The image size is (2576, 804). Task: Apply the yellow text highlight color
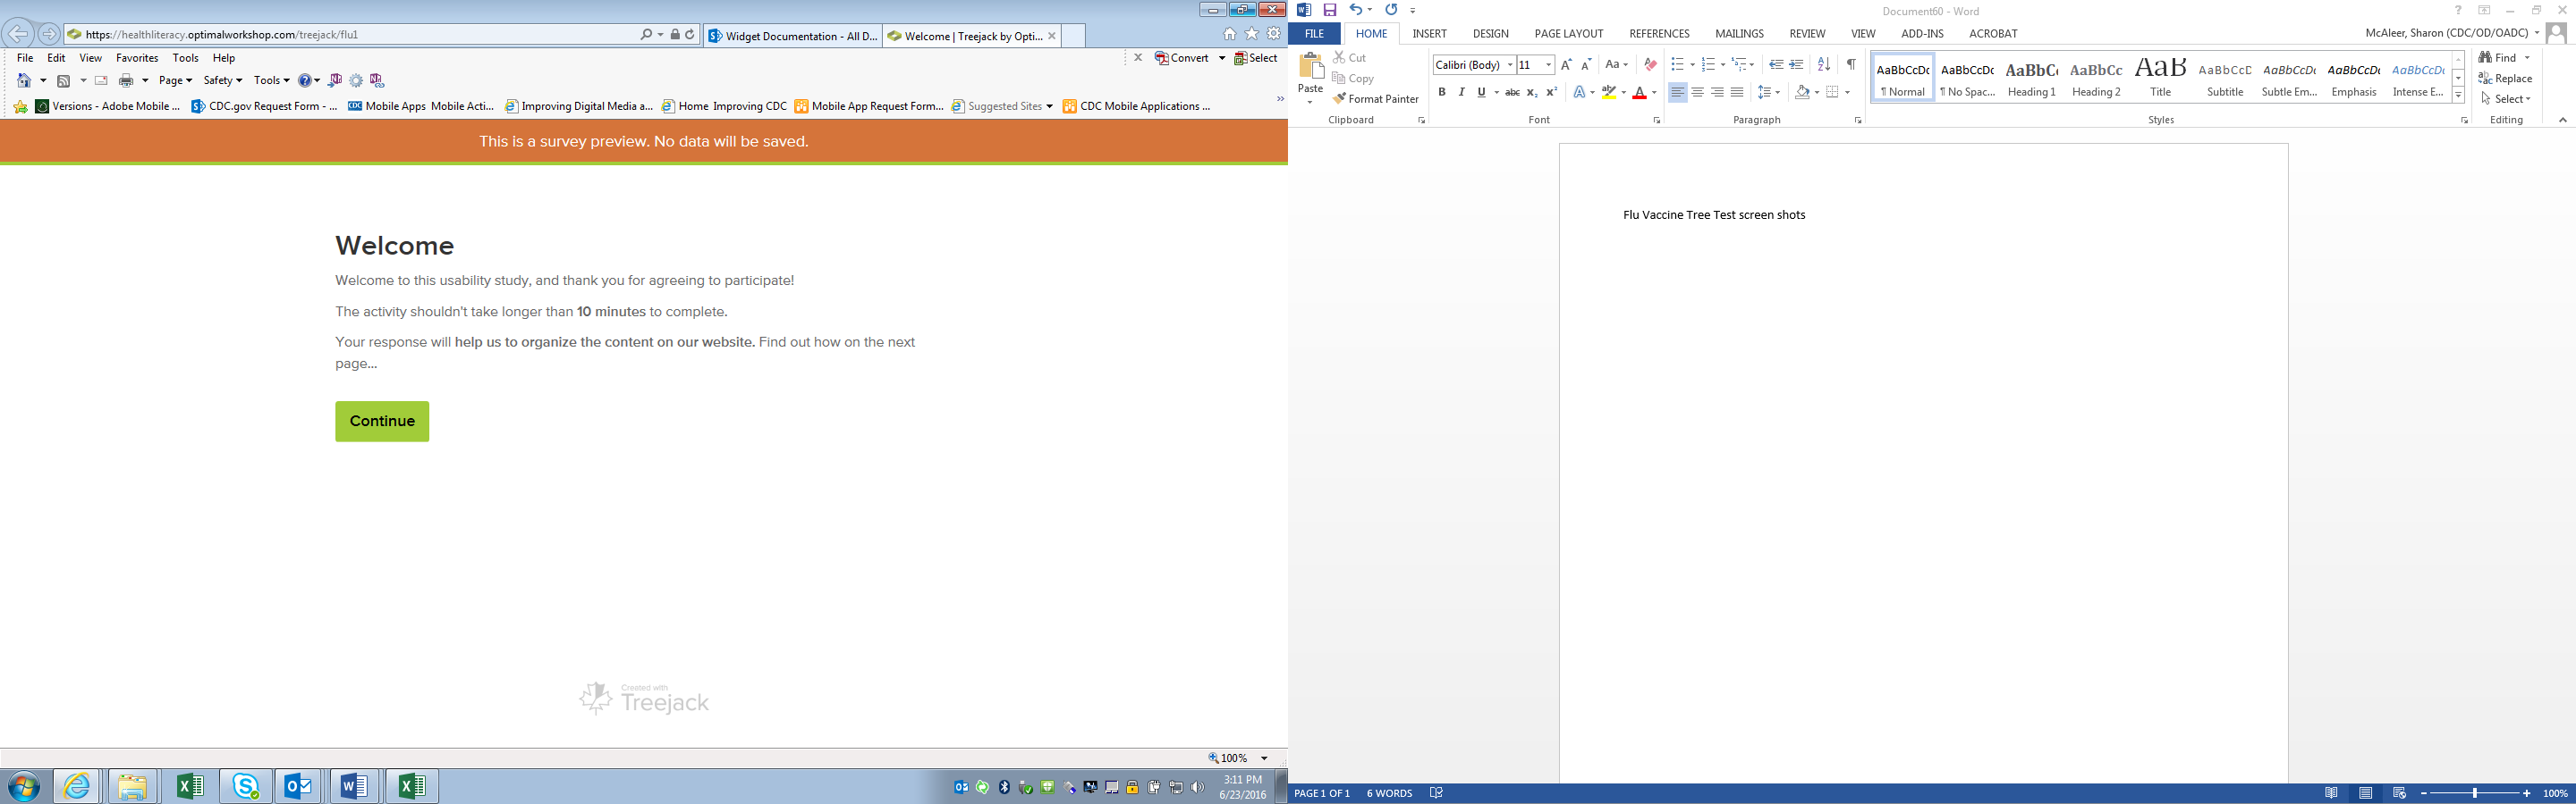pos(1609,93)
